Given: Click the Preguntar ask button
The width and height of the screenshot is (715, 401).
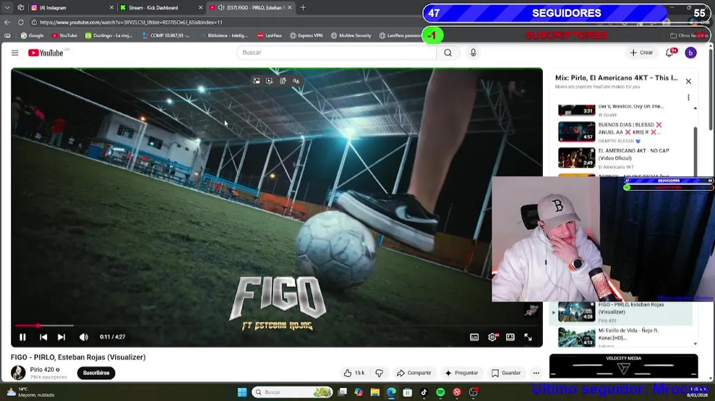Looking at the screenshot, I should tap(461, 373).
